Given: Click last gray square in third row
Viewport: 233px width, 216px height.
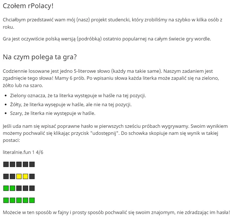Looking at the screenshot, I should (32, 188).
